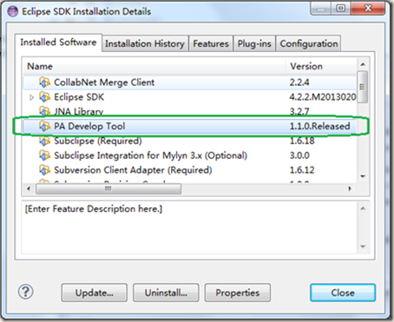Click the software list scroll-up arrow
394x322 pixels.
[x=363, y=64]
